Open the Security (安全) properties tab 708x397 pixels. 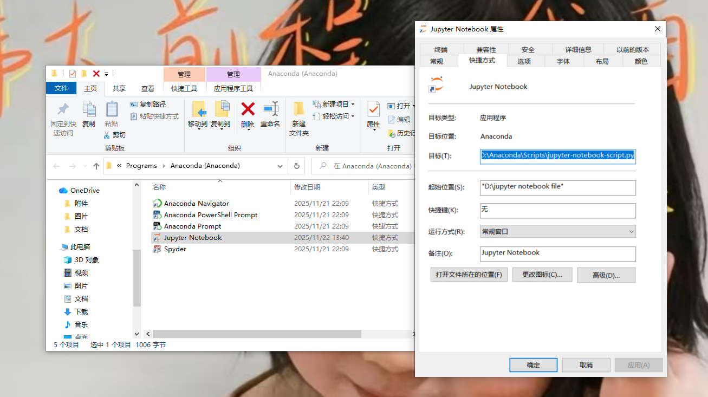pyautogui.click(x=528, y=49)
